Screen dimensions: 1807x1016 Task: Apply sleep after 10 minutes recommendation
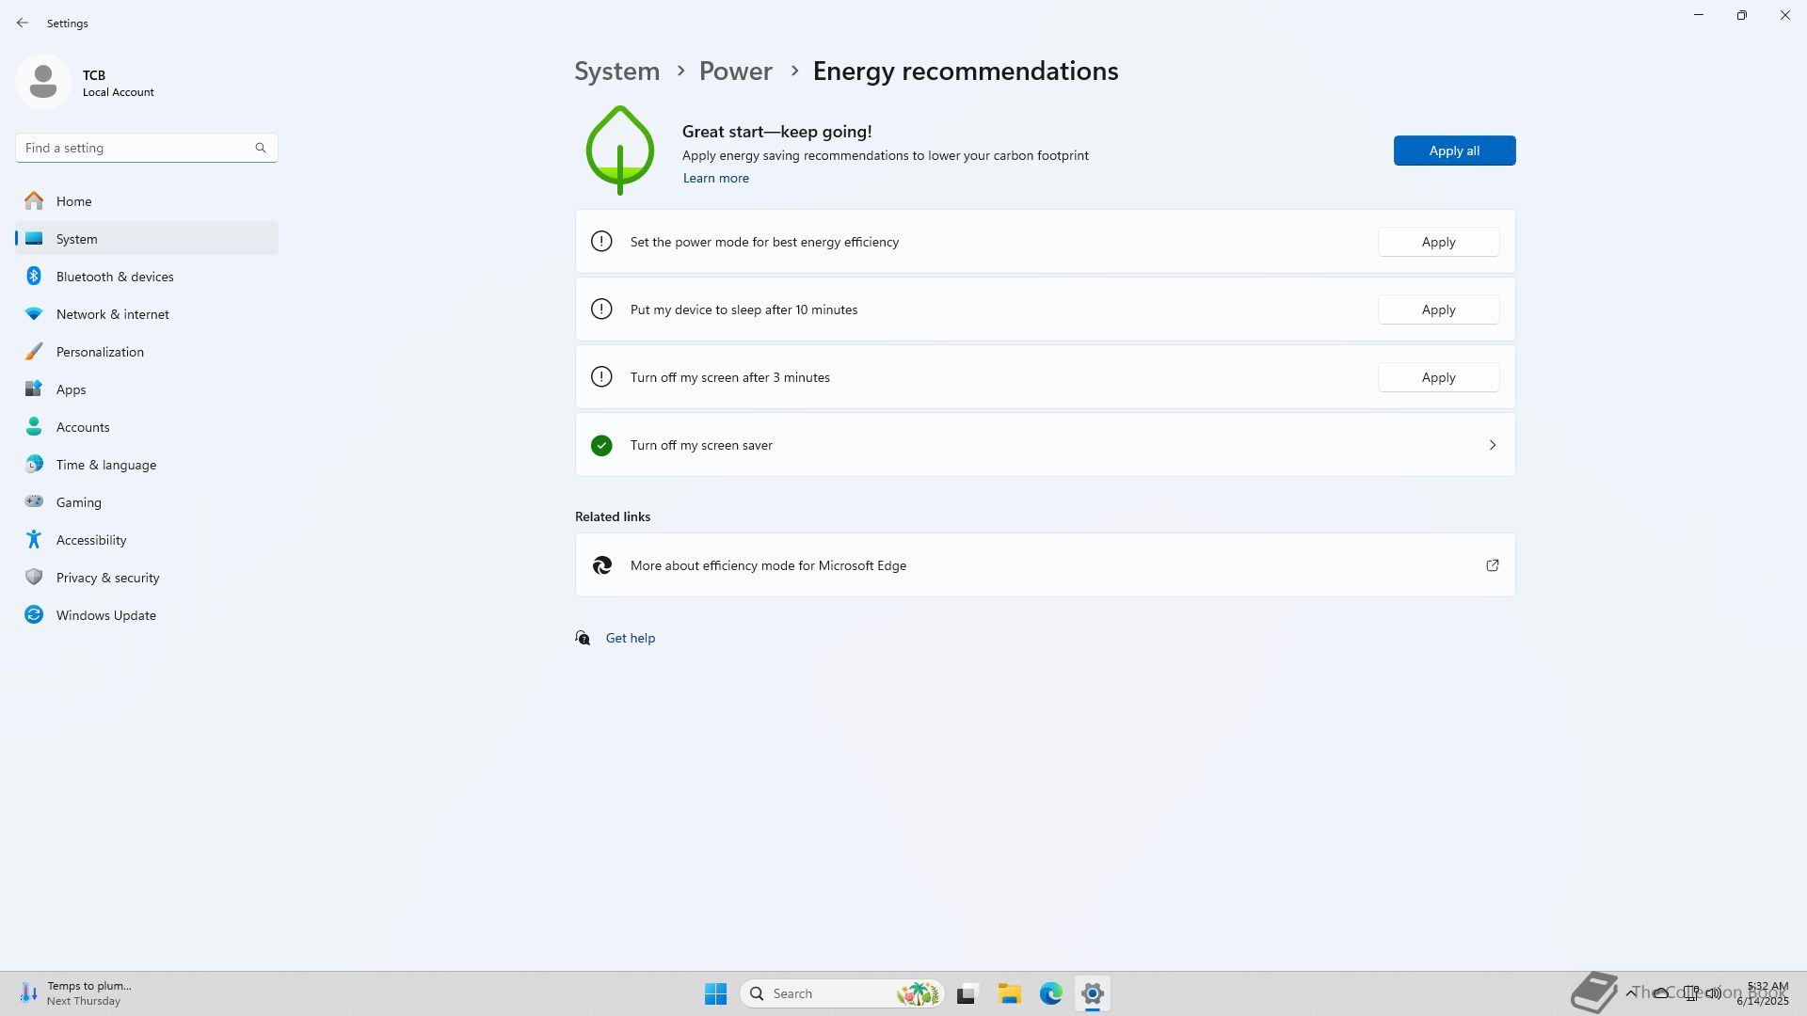pos(1437,310)
